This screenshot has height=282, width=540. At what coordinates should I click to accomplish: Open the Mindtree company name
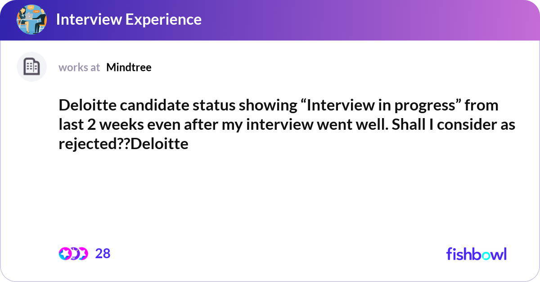(x=129, y=67)
